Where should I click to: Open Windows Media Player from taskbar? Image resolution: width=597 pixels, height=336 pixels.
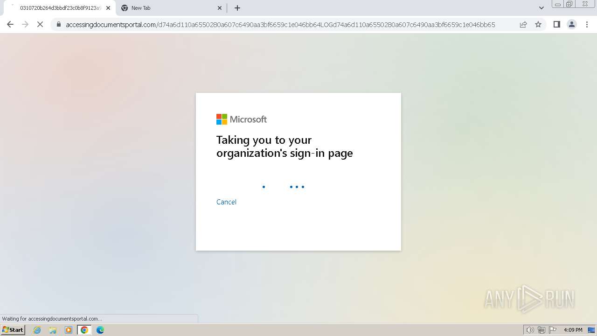69,330
